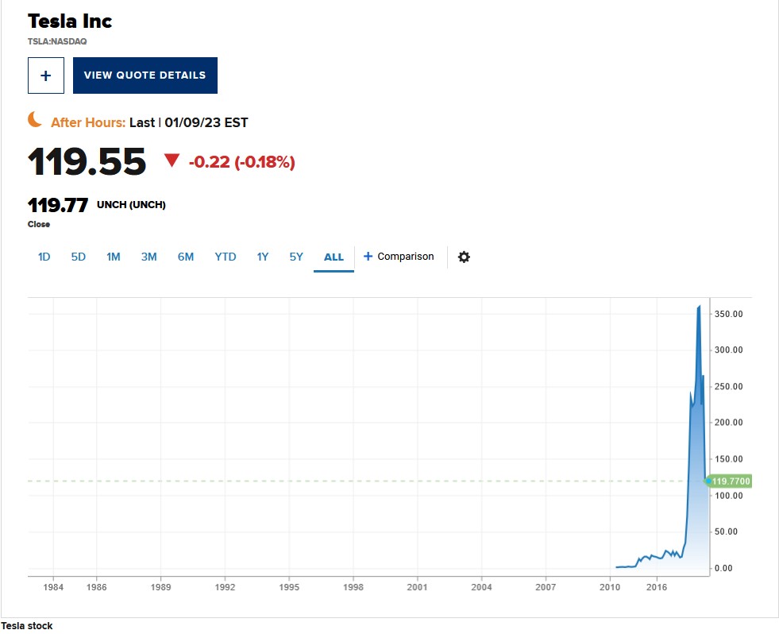The image size is (779, 634).
Task: Click the red down-triangle price change indicator
Action: [x=172, y=160]
